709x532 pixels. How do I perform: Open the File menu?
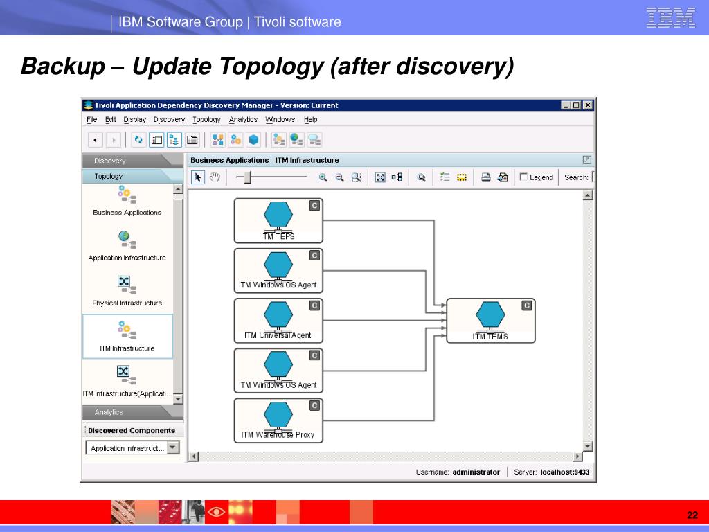[x=92, y=119]
